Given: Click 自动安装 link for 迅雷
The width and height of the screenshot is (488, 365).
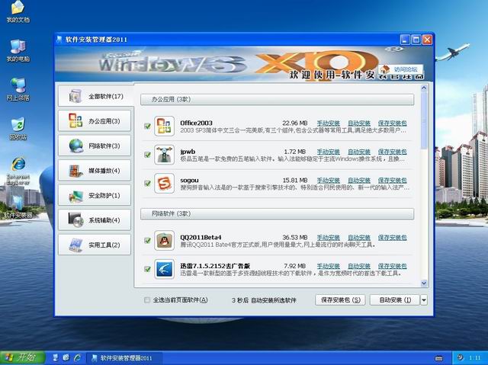Looking at the screenshot, I should (359, 266).
